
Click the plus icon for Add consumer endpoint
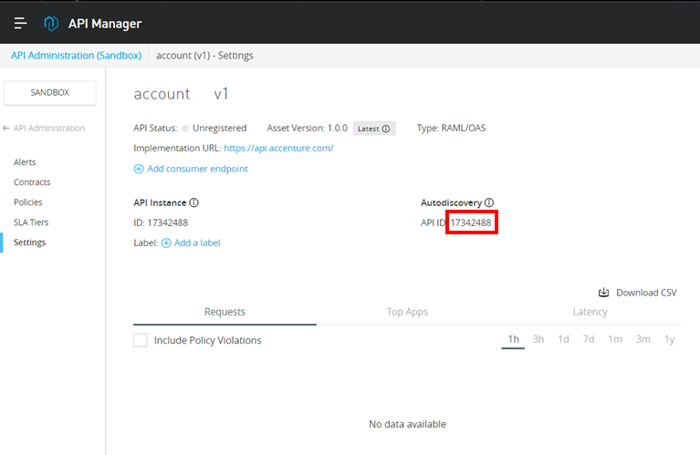pos(139,169)
